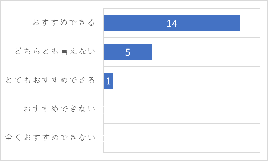Select the おすすめできない axis category label
268x161 pixels.
tap(59, 109)
